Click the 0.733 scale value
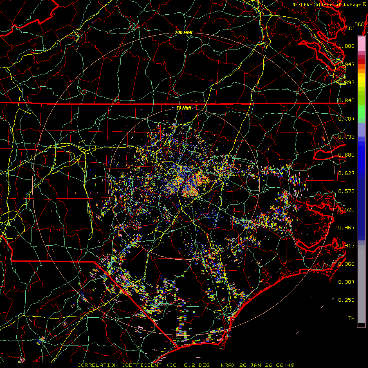The width and height of the screenshot is (368, 368). [346, 137]
